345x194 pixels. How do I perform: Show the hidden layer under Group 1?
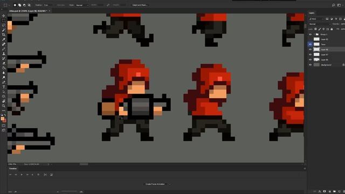click(x=310, y=39)
